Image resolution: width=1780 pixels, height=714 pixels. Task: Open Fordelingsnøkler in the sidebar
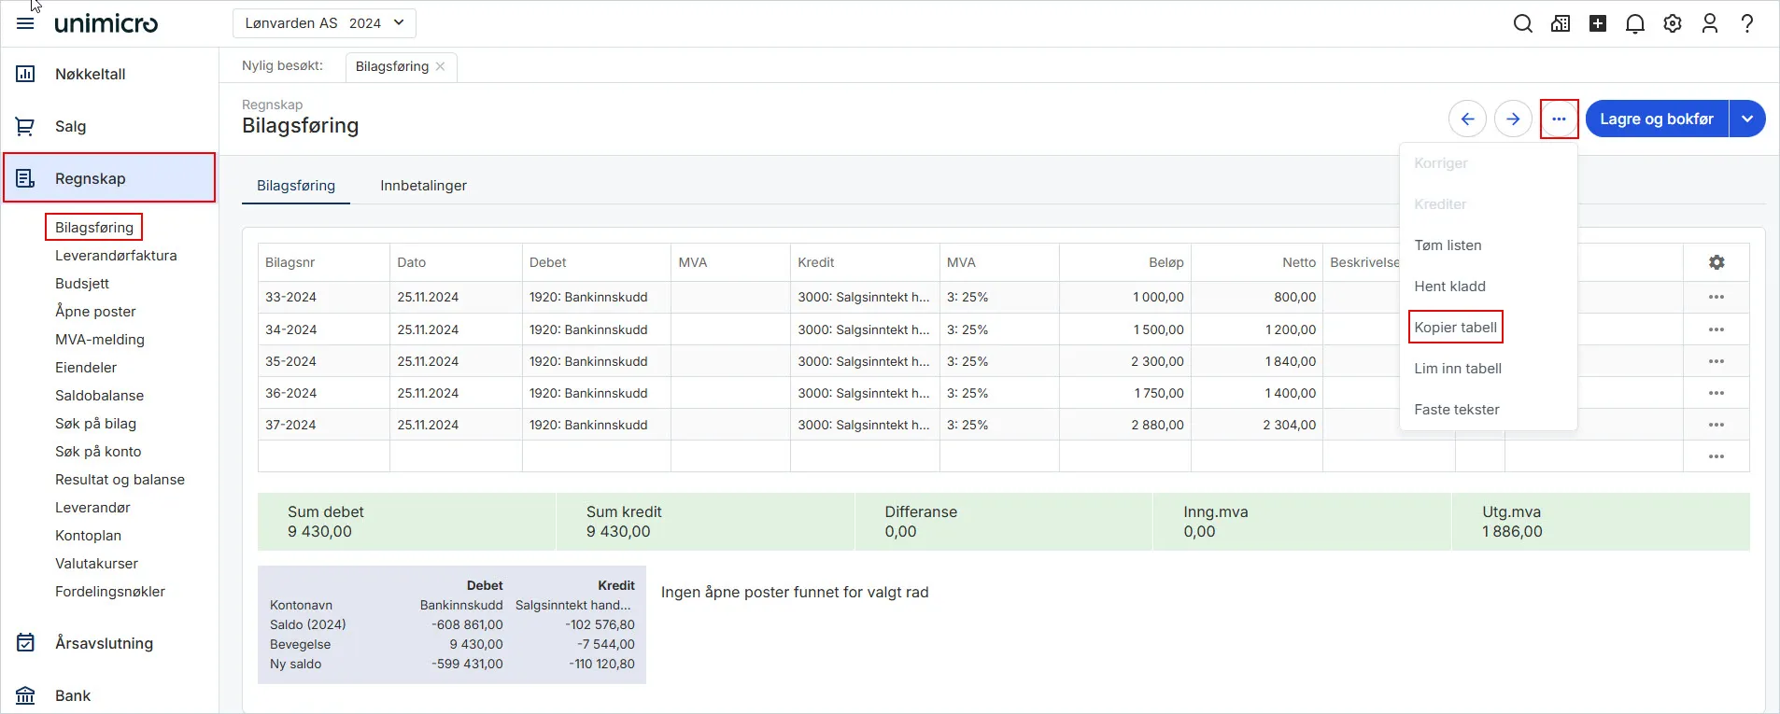(110, 592)
